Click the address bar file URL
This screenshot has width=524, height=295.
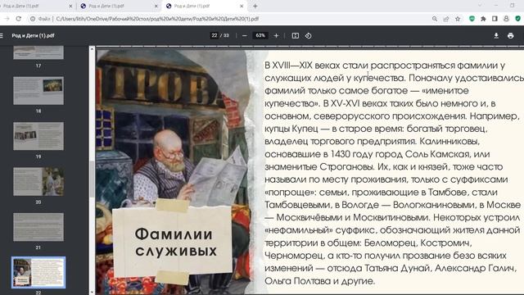tap(157, 19)
